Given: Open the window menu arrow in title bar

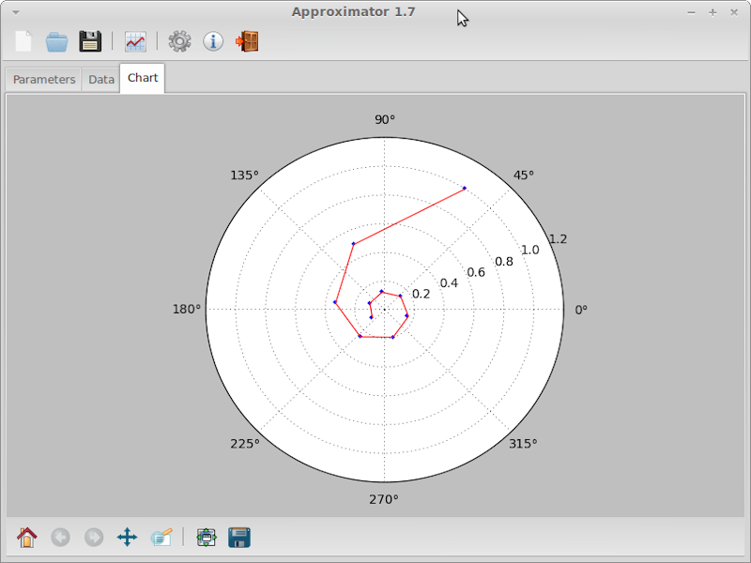Looking at the screenshot, I should [x=15, y=12].
